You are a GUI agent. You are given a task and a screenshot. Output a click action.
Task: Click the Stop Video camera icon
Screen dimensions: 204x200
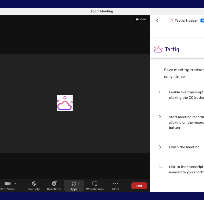pyautogui.click(x=7, y=184)
